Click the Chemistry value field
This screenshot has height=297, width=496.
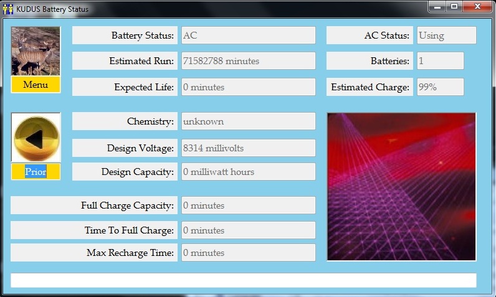pyautogui.click(x=247, y=121)
